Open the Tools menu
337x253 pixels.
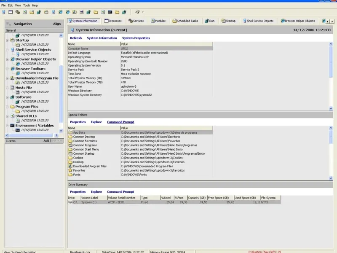click(27, 5)
